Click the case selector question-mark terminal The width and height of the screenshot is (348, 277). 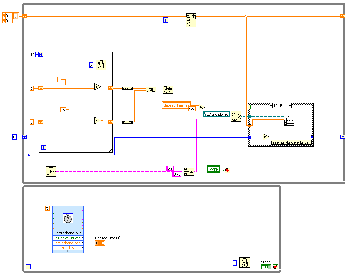(250, 107)
